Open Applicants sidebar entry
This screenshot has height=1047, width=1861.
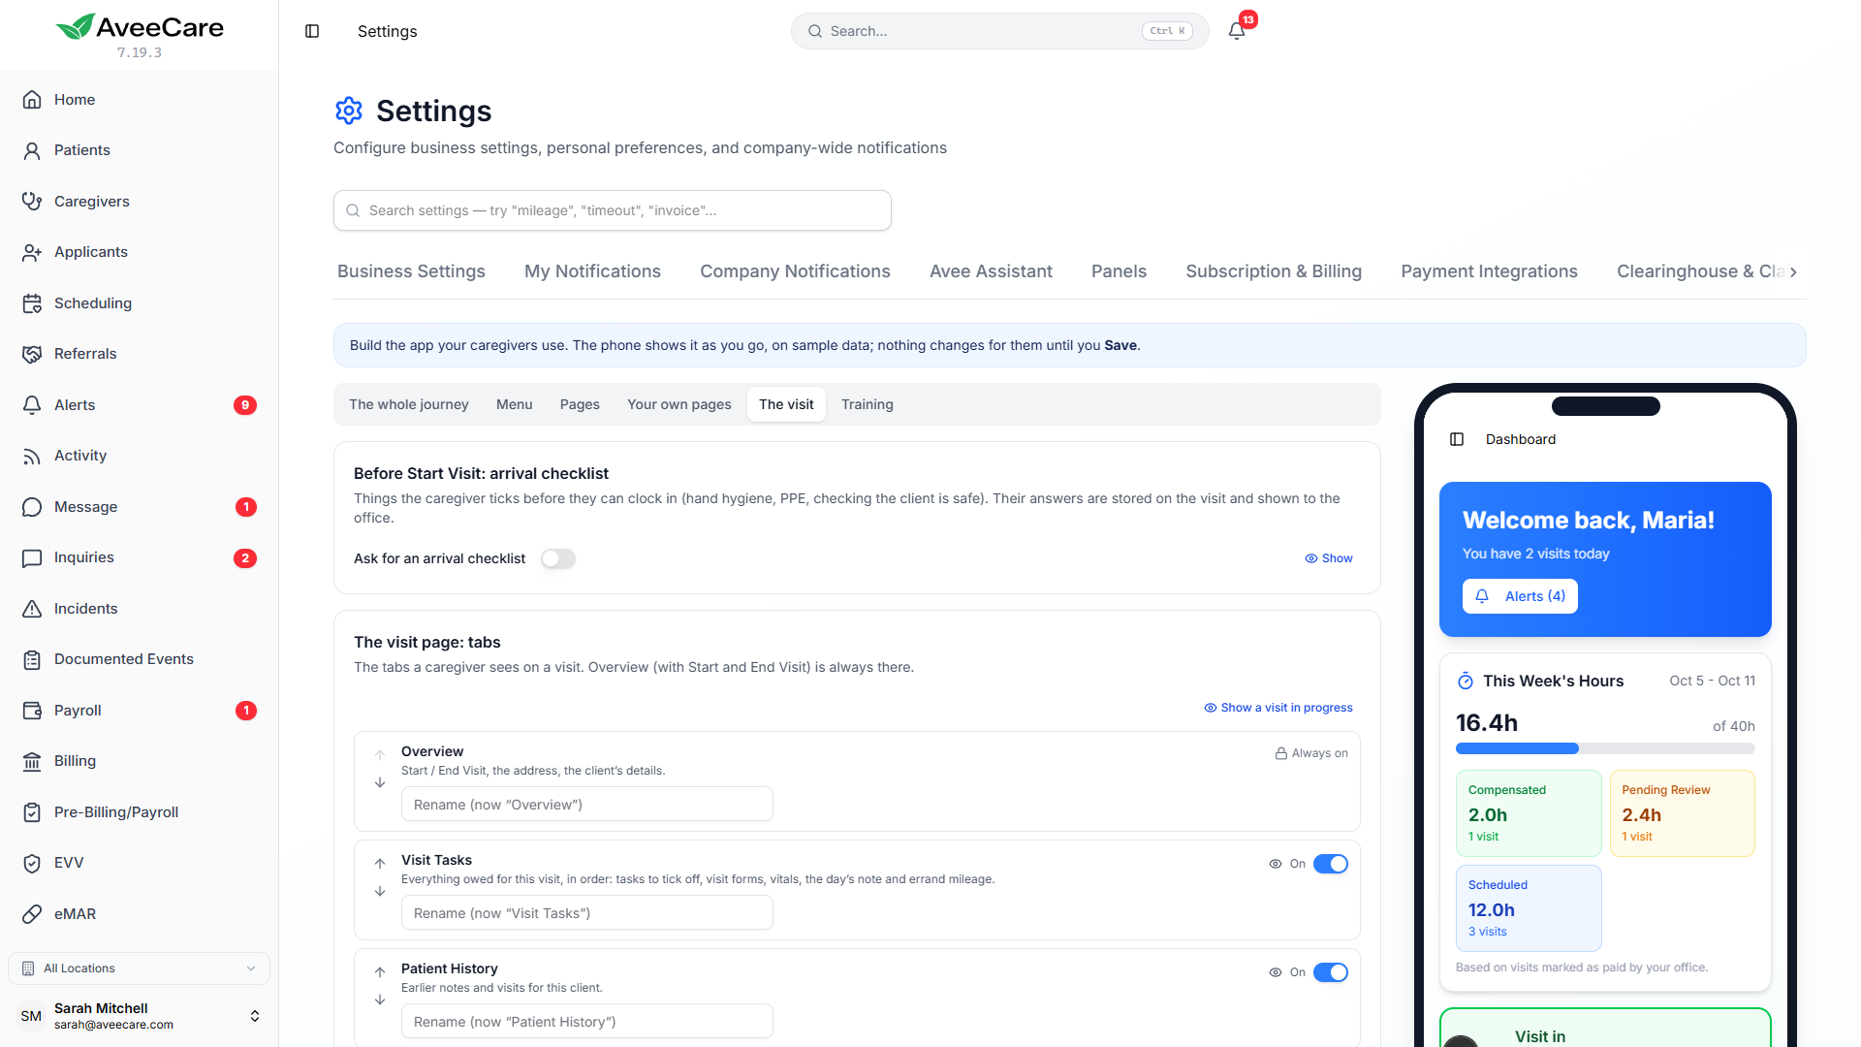(139, 252)
